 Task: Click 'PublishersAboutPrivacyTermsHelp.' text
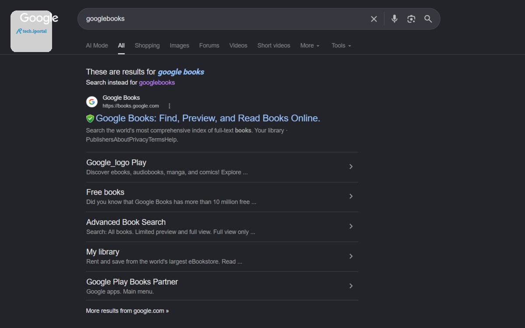tap(132, 140)
